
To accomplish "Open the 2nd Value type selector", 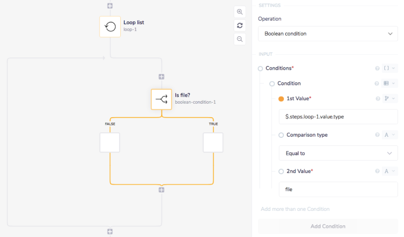I will pyautogui.click(x=389, y=171).
